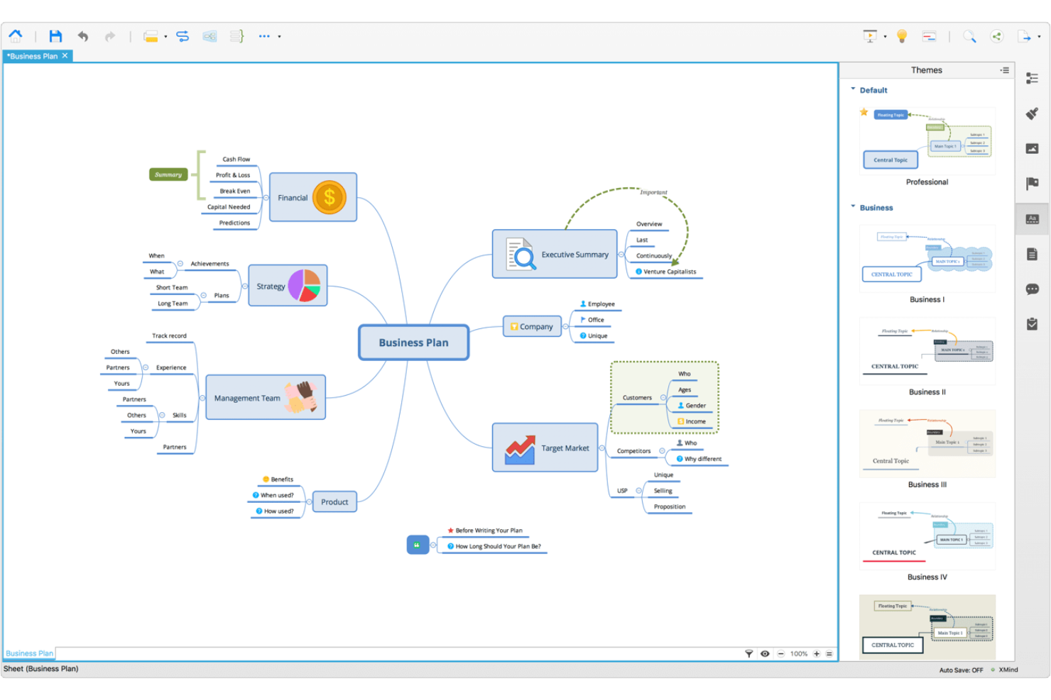Open the export dropdown arrow

(x=1039, y=37)
